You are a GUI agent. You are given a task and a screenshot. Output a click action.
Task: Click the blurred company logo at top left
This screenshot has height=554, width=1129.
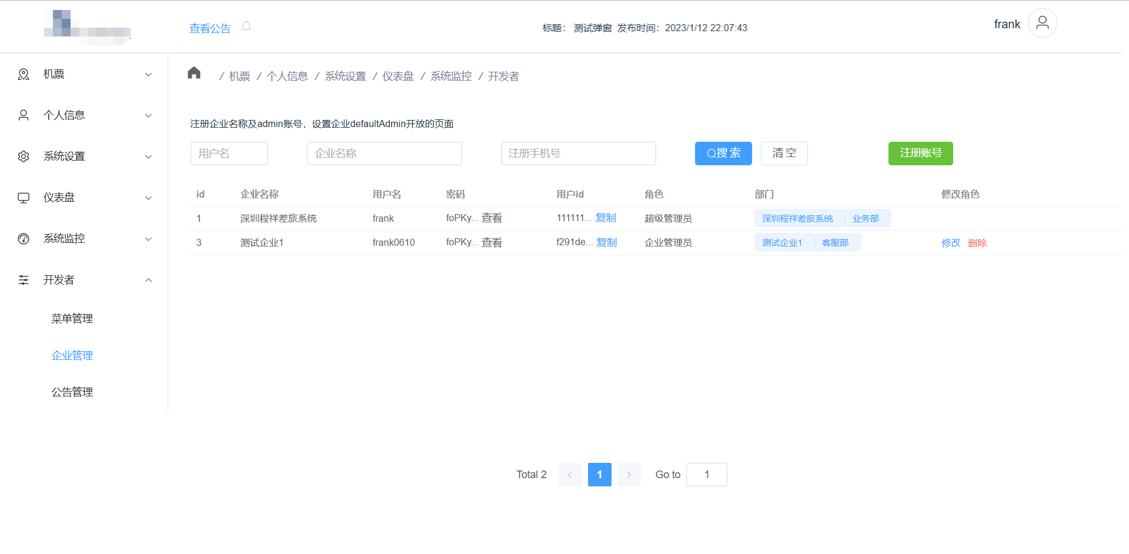88,27
